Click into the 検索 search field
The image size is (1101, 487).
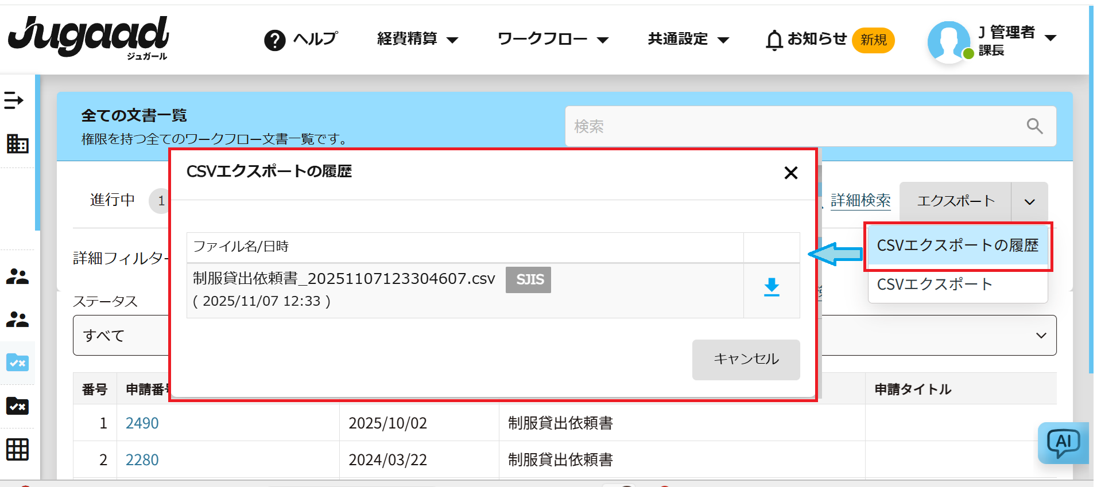(x=792, y=126)
